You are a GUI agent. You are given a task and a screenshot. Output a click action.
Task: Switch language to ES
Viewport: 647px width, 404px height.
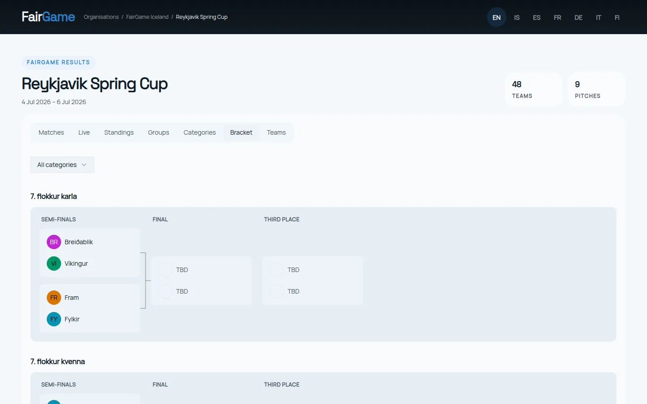tap(536, 18)
